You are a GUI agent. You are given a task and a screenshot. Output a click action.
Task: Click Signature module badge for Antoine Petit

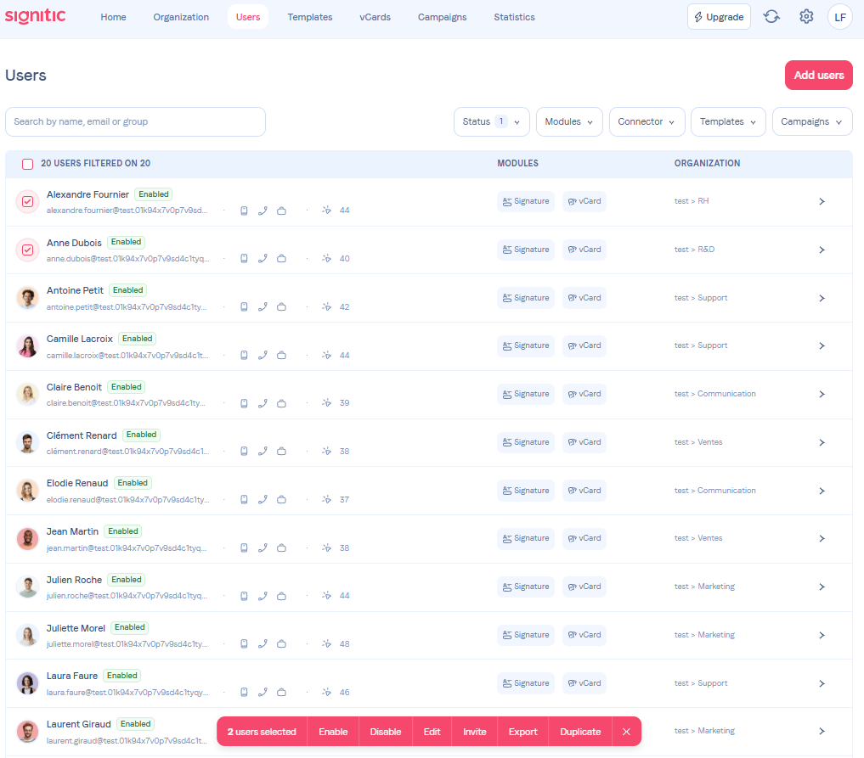(526, 298)
